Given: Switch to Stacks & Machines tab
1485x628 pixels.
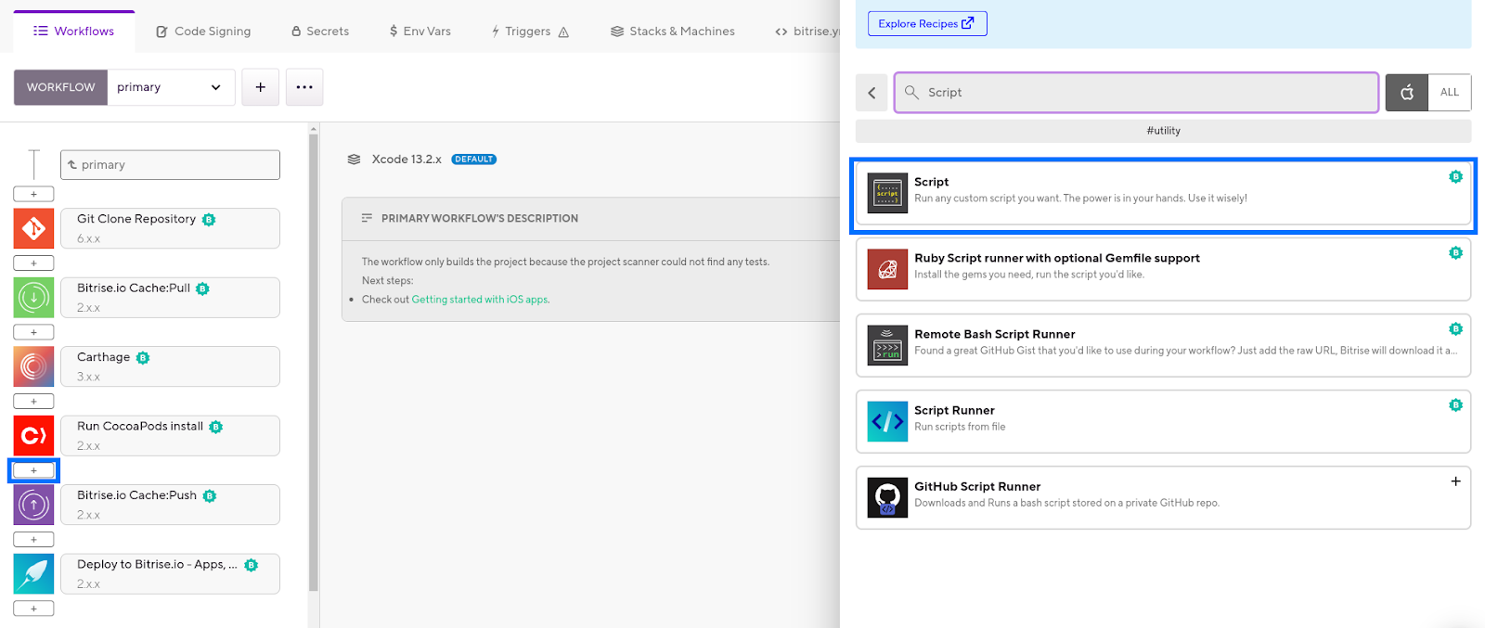Looking at the screenshot, I should pos(673,32).
